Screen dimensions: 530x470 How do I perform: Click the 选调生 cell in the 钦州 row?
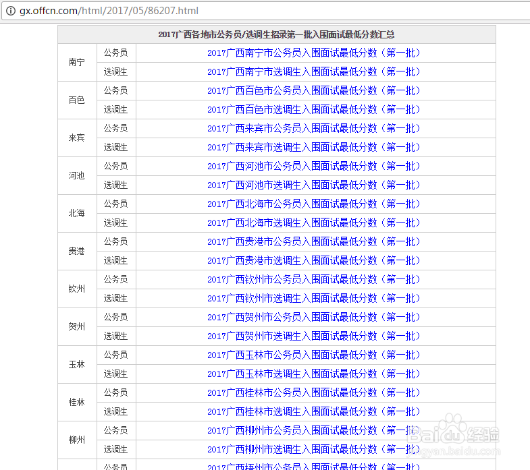coord(116,299)
